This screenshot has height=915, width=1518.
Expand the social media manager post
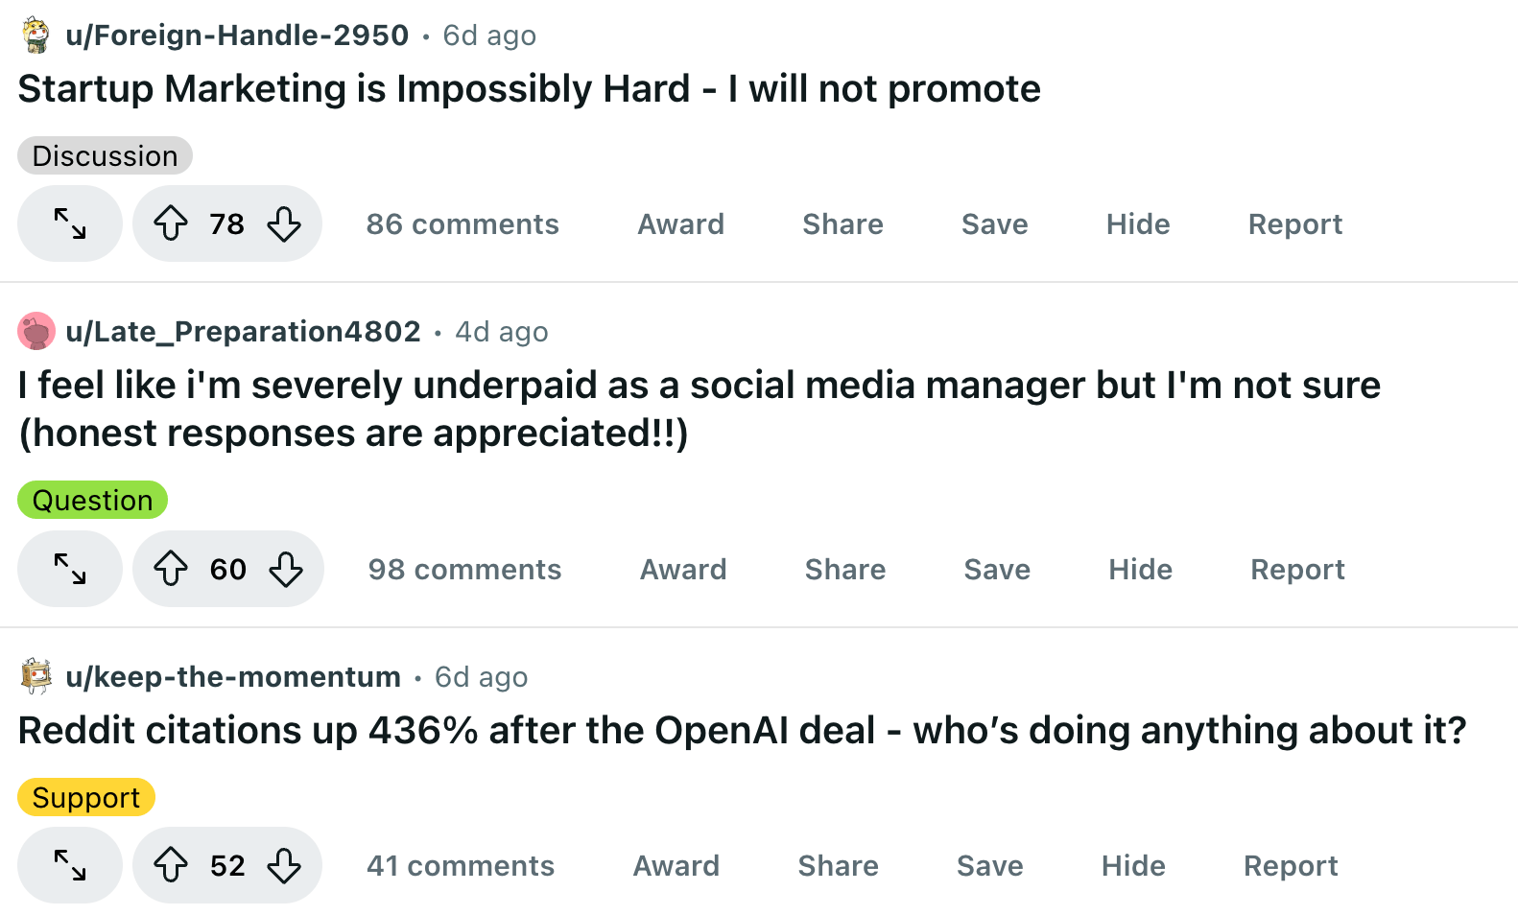(69, 569)
